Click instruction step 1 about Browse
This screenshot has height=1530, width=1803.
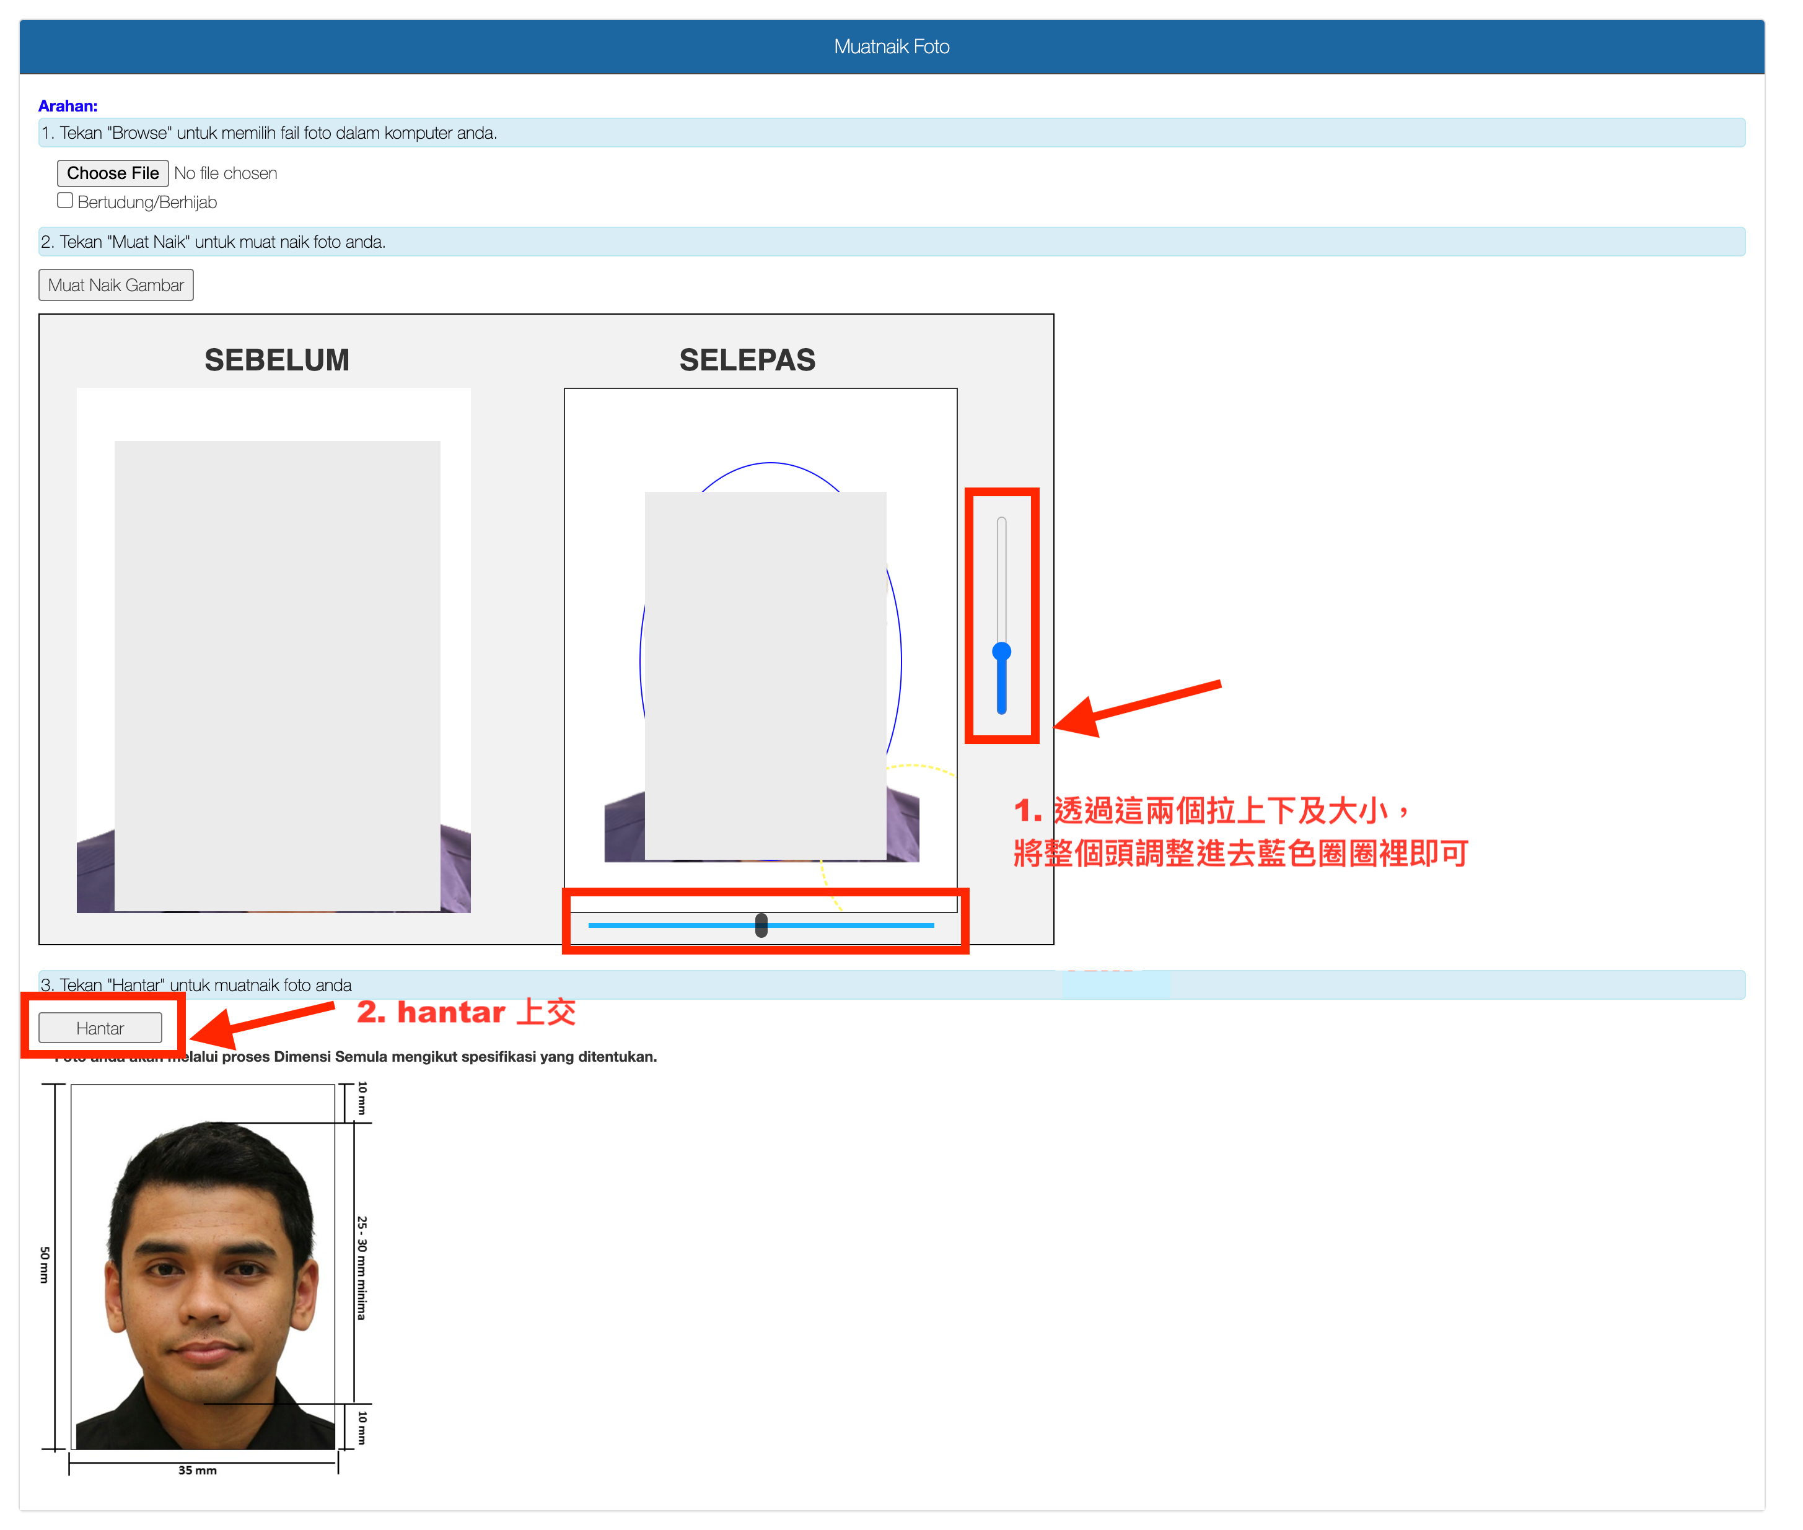click(269, 133)
